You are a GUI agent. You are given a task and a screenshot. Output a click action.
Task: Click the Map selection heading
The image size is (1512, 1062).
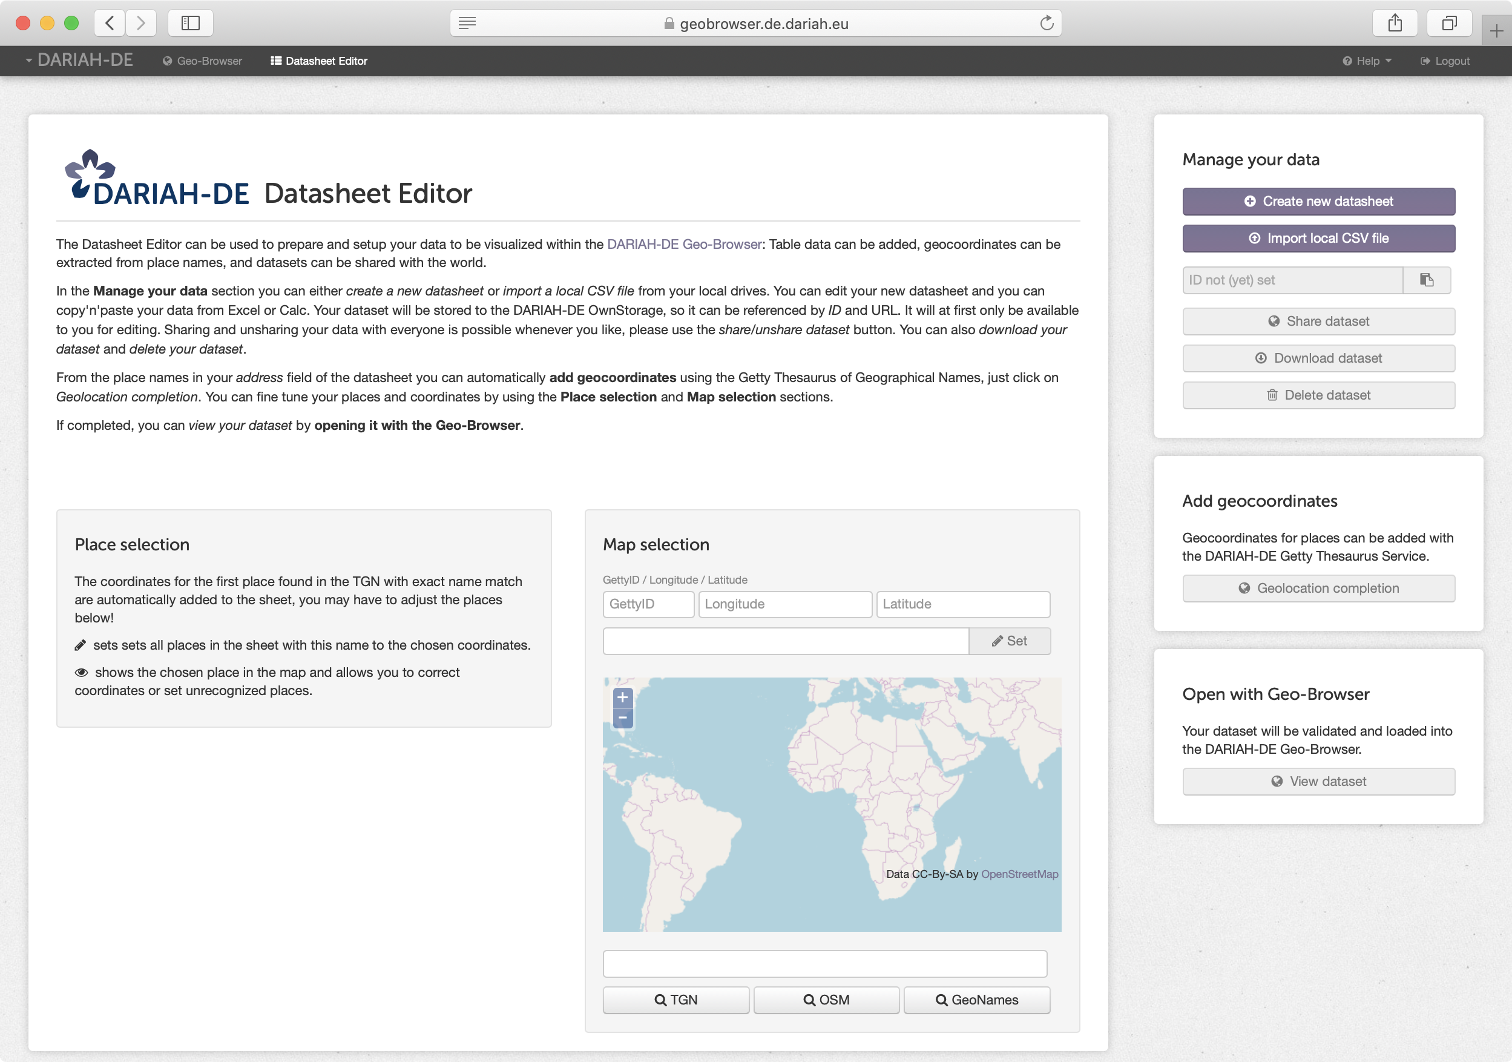tap(656, 544)
